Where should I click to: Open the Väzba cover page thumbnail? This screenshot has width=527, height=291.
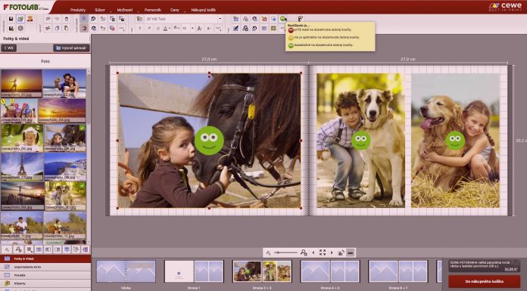tap(126, 271)
